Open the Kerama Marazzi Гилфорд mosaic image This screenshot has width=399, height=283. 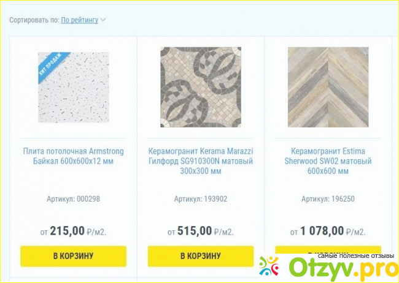pos(201,87)
